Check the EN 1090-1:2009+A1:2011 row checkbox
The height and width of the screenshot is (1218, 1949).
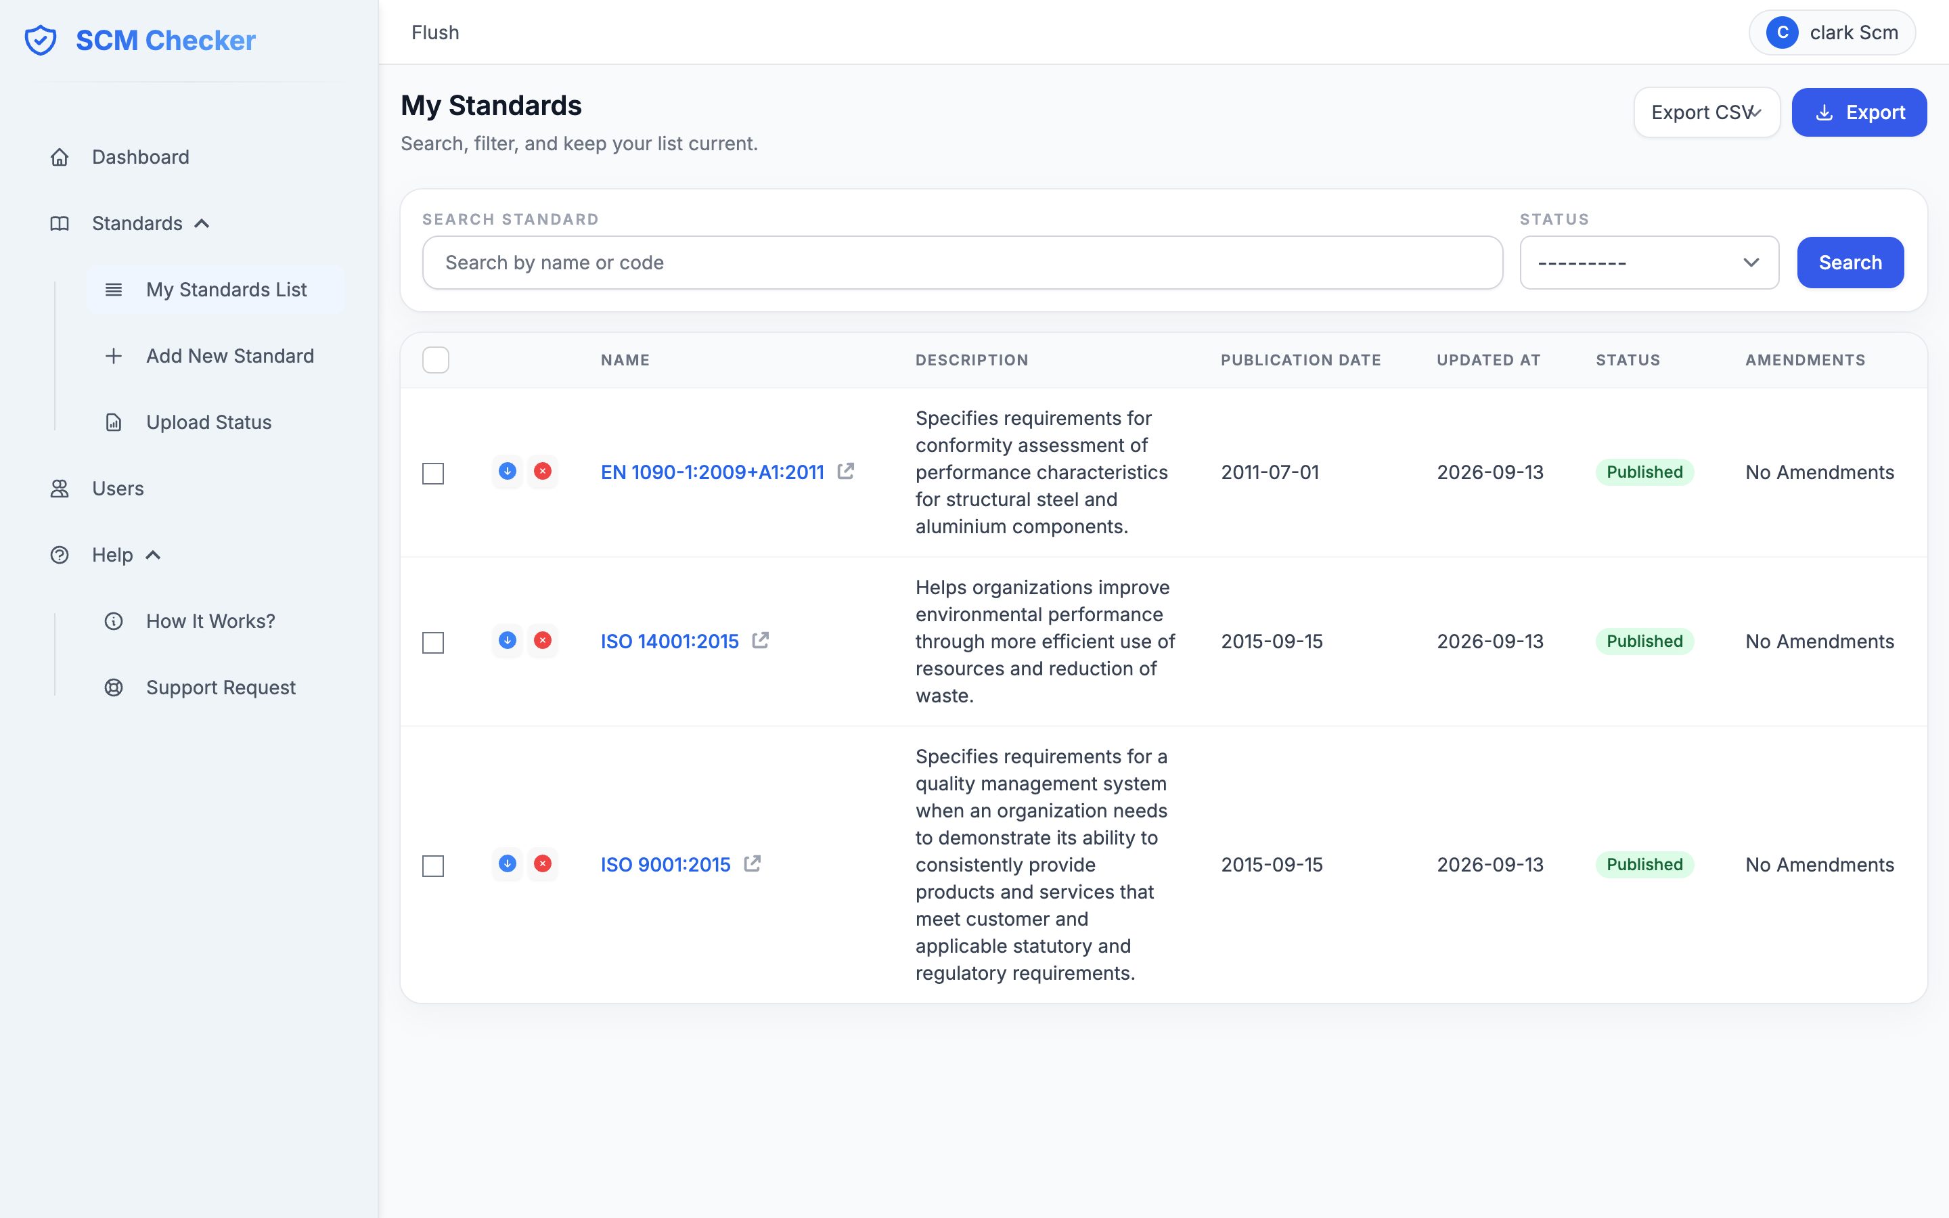point(433,474)
